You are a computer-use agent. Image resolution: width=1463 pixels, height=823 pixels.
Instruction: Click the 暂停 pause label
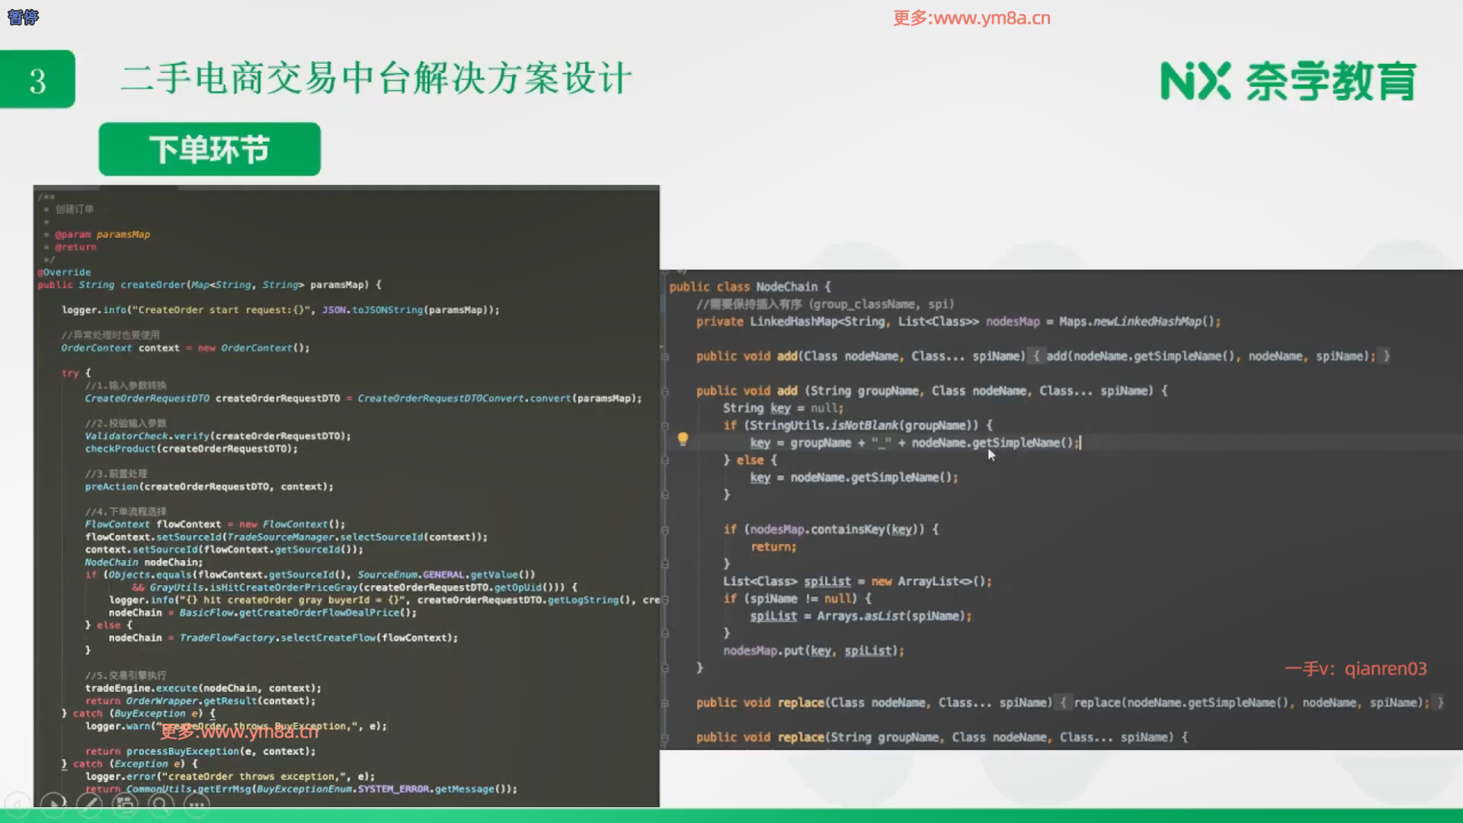23,17
